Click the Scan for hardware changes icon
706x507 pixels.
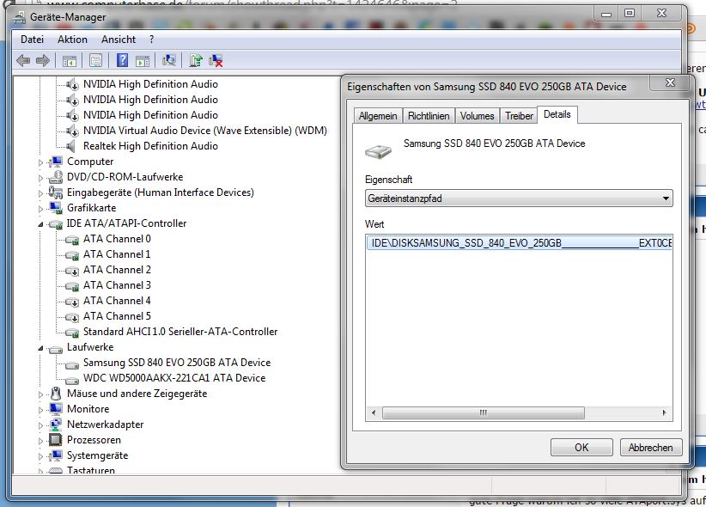tap(169, 60)
